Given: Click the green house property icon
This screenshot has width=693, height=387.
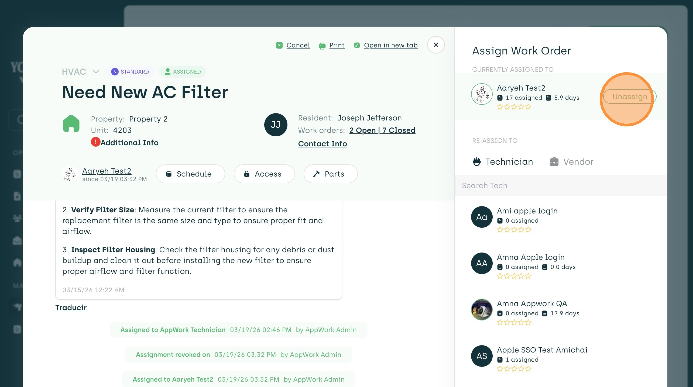Looking at the screenshot, I should (x=71, y=123).
